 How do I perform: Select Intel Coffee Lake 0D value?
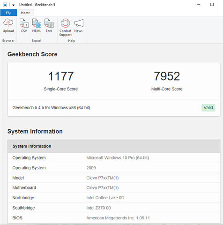[105, 198]
